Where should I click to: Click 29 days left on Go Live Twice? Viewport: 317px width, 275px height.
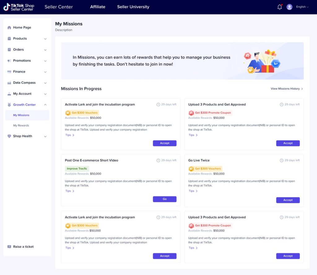[x=292, y=160]
